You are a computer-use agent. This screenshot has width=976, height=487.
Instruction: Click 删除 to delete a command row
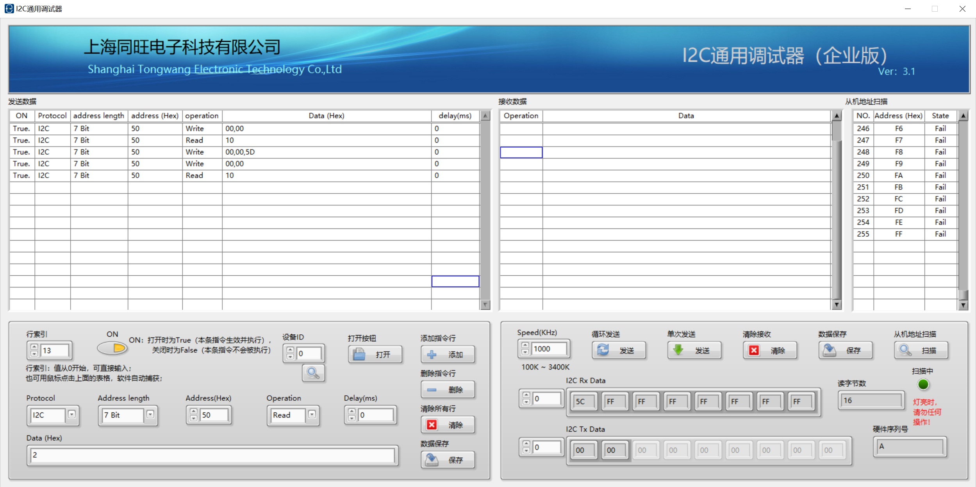click(448, 389)
